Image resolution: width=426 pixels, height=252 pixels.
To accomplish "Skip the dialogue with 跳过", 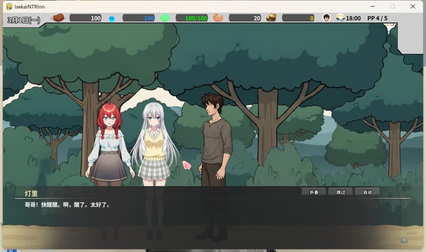I will tap(340, 192).
